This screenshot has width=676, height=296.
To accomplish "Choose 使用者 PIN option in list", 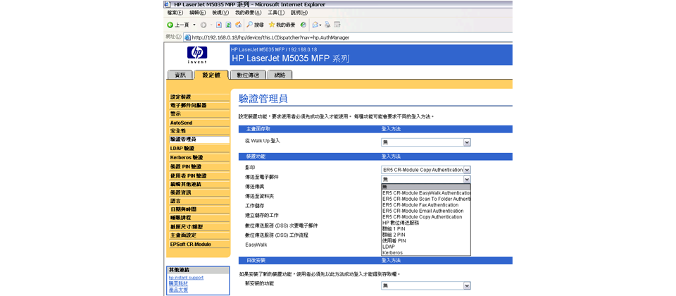I will tap(426, 241).
